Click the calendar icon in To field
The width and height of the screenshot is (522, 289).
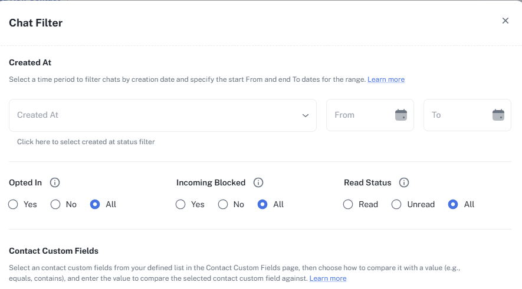(498, 115)
